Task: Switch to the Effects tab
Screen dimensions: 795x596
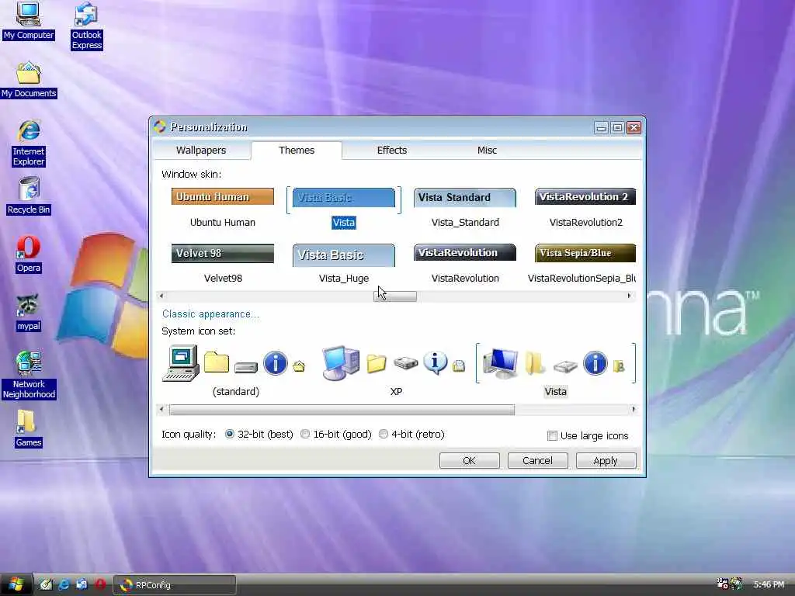Action: pyautogui.click(x=391, y=150)
